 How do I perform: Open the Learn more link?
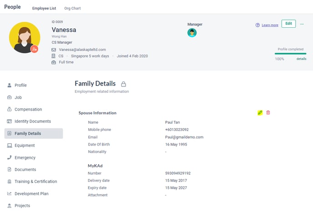click(270, 25)
